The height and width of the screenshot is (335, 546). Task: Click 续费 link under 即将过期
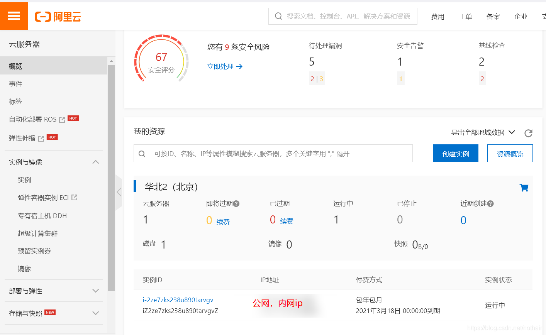click(223, 222)
